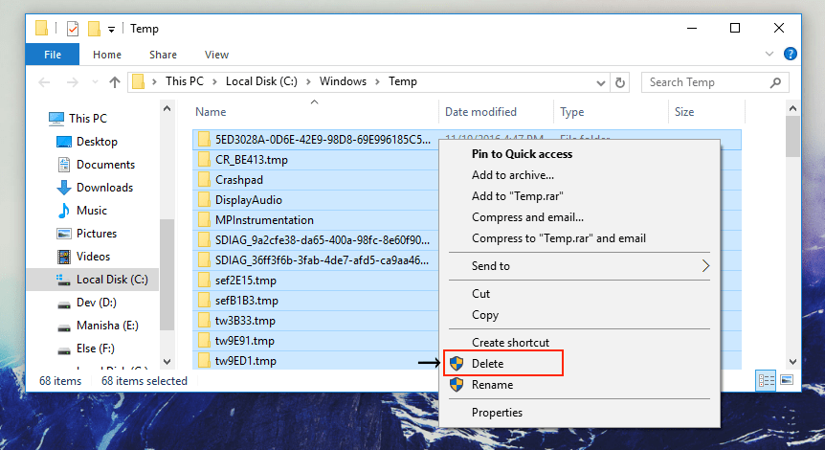Click the Search Temp magnifier icon
This screenshot has width=825, height=450.
[x=776, y=82]
